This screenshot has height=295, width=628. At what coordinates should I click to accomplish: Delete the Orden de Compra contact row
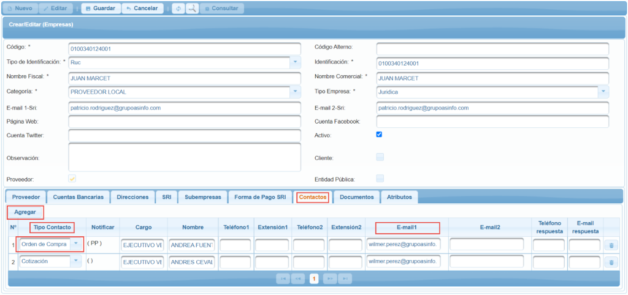(611, 245)
